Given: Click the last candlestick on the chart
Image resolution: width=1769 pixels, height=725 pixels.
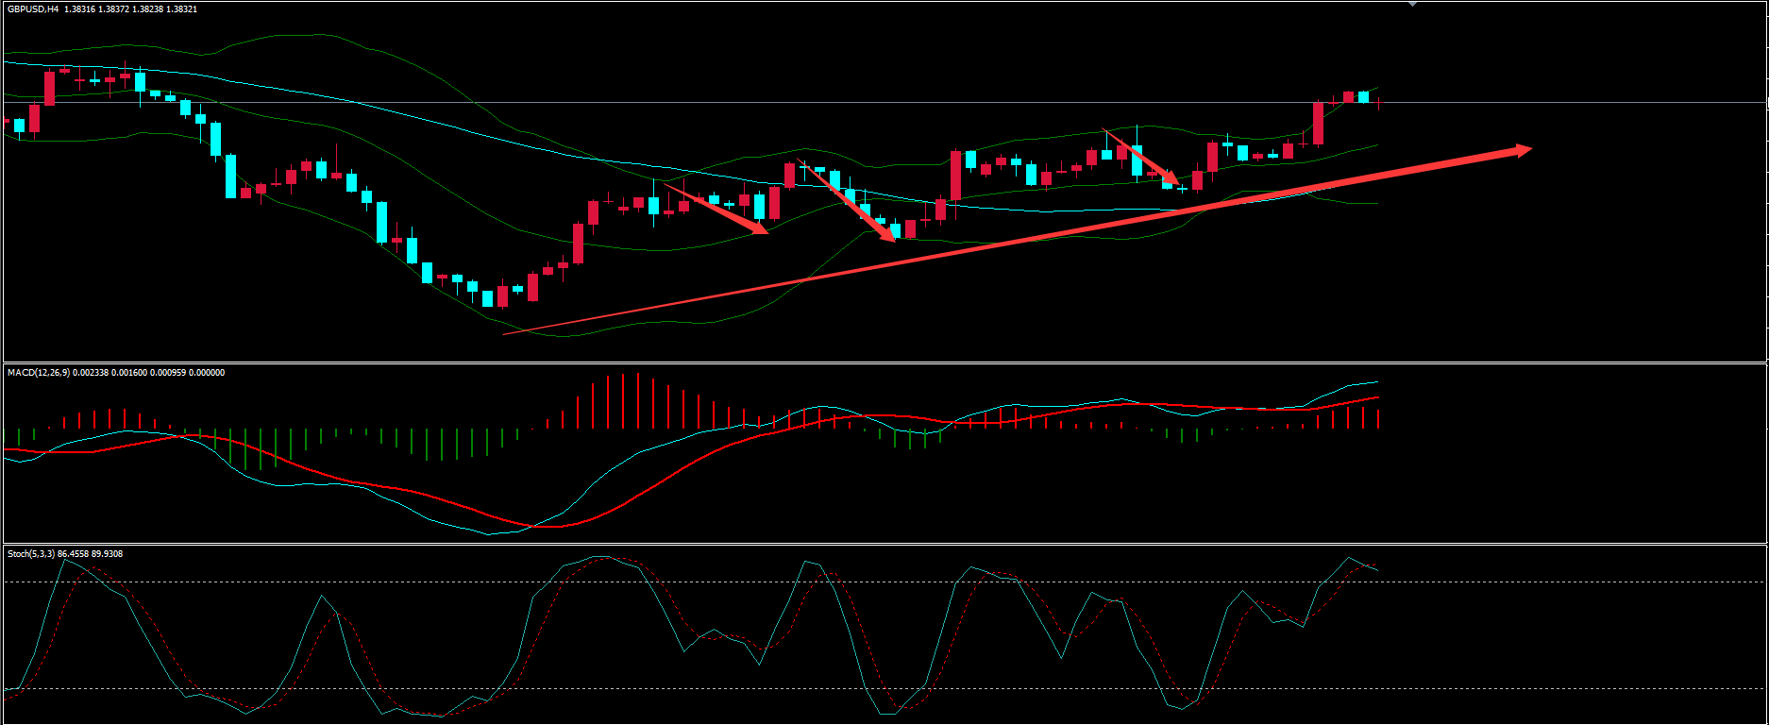Looking at the screenshot, I should pos(1379,102).
